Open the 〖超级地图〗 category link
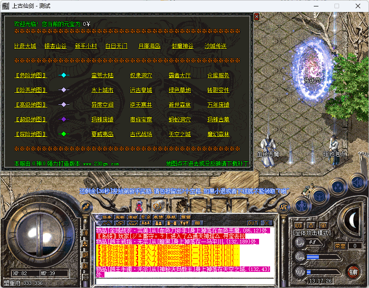Image resolution: width=369 pixels, height=288 pixels. tap(31, 119)
